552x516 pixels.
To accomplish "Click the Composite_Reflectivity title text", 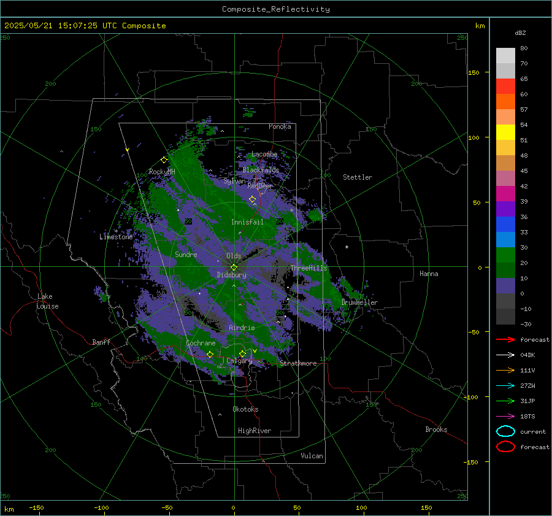I will coord(275,9).
